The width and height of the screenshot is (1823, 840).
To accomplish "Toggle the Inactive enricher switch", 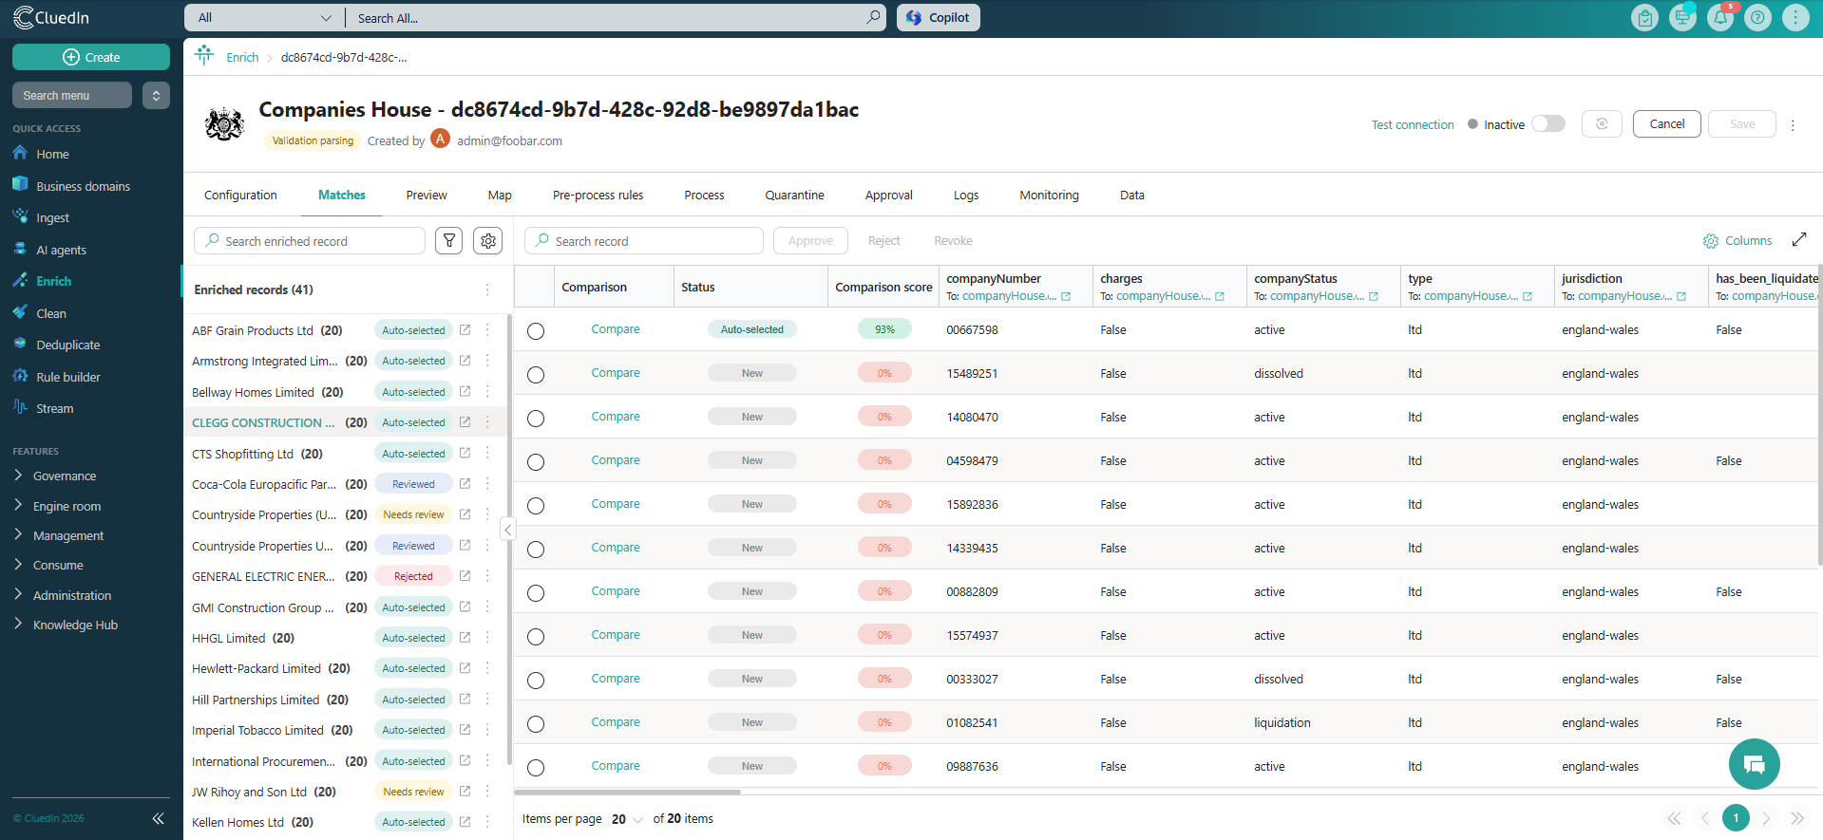I will coord(1548,124).
